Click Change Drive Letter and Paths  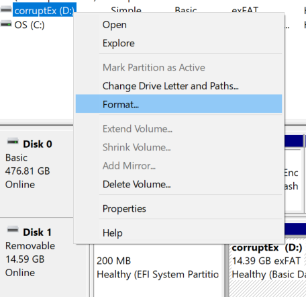(x=178, y=86)
